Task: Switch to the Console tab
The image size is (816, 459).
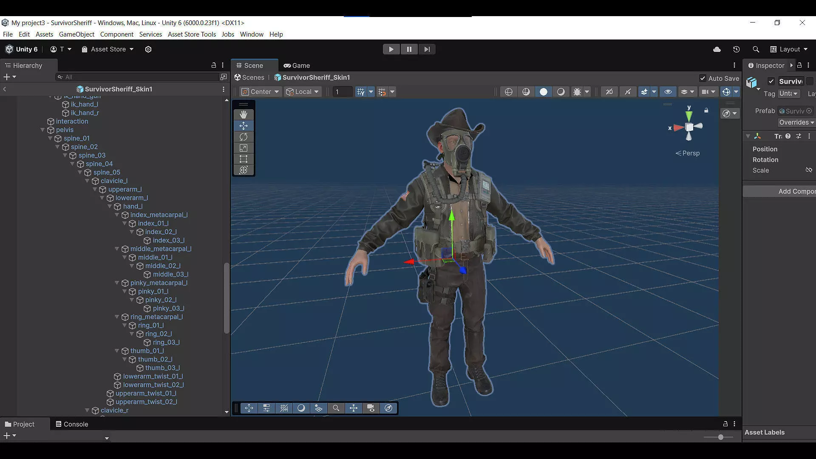Action: pyautogui.click(x=71, y=424)
